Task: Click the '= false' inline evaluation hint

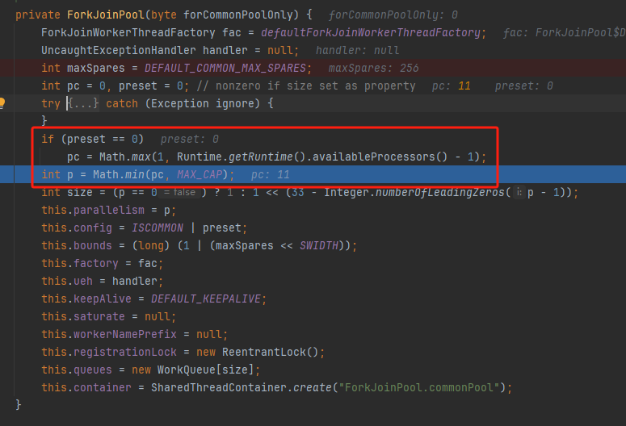Action: 179,192
